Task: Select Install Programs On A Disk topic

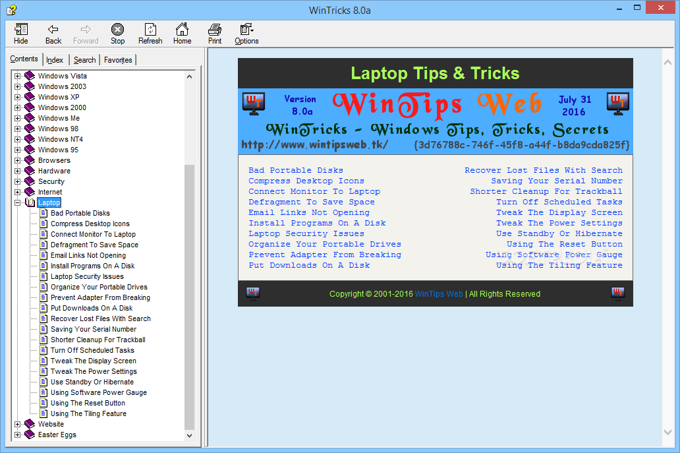Action: (93, 266)
